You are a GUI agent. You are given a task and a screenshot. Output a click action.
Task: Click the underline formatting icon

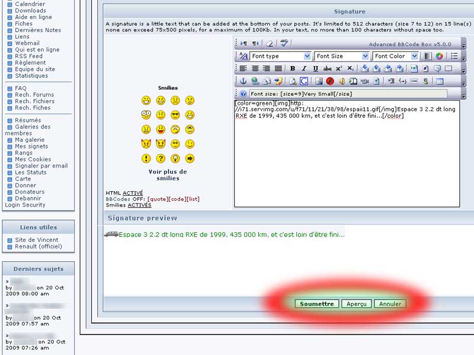[x=315, y=69]
